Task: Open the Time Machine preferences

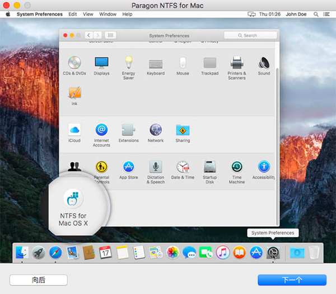Action: 237,167
